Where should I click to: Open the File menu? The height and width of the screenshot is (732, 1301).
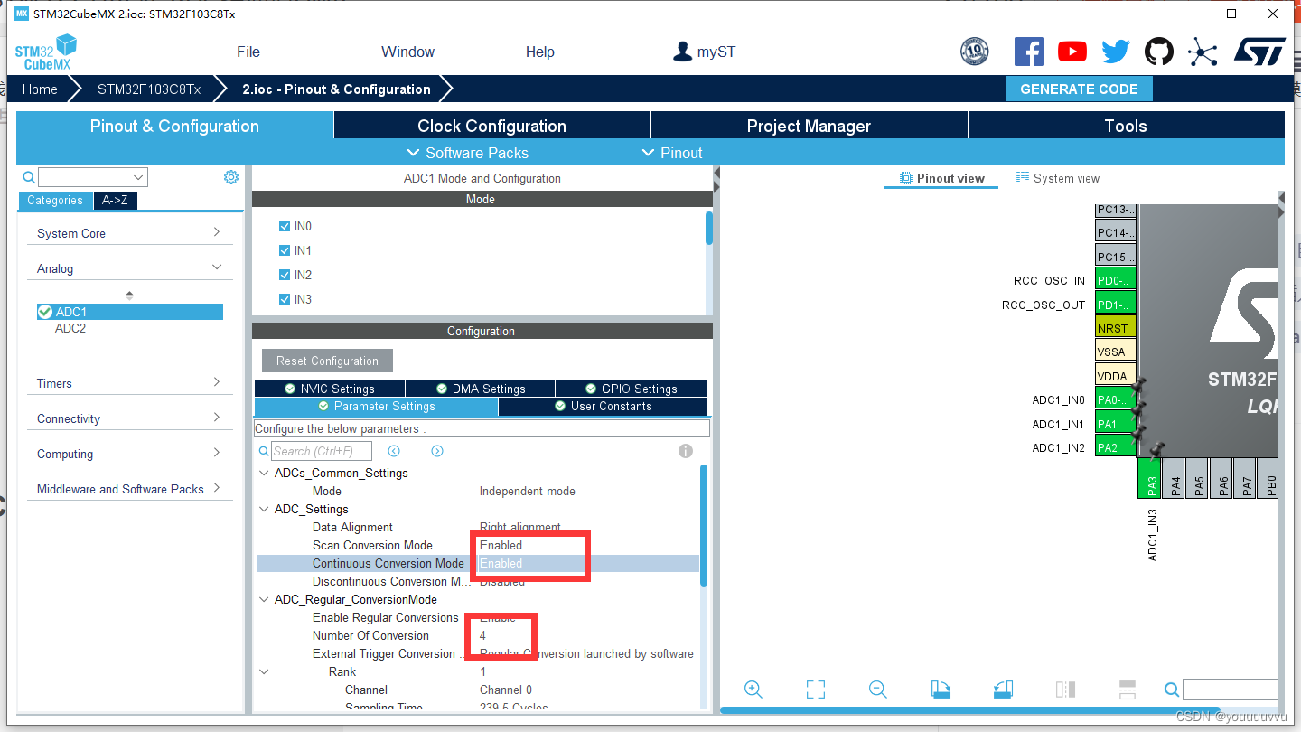248,52
